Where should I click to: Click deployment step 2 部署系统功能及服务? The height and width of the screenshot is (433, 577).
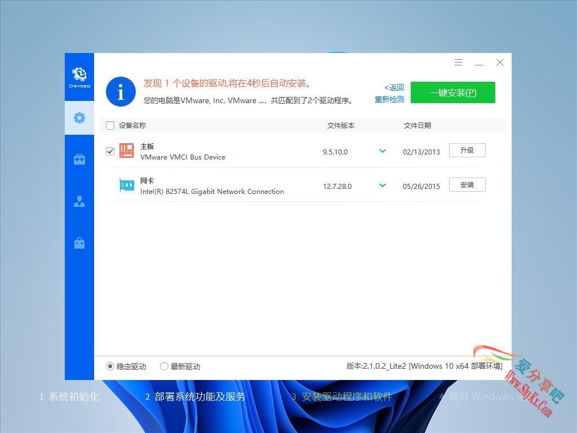(x=196, y=396)
